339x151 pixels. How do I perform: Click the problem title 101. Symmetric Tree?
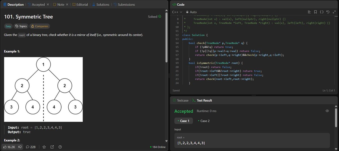pyautogui.click(x=29, y=17)
